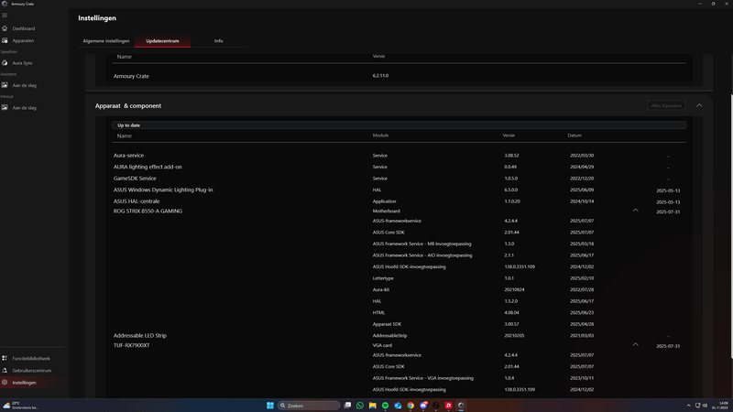Screen dimensions: 733x412
Task: Click the HTML module entry
Action: (378, 312)
